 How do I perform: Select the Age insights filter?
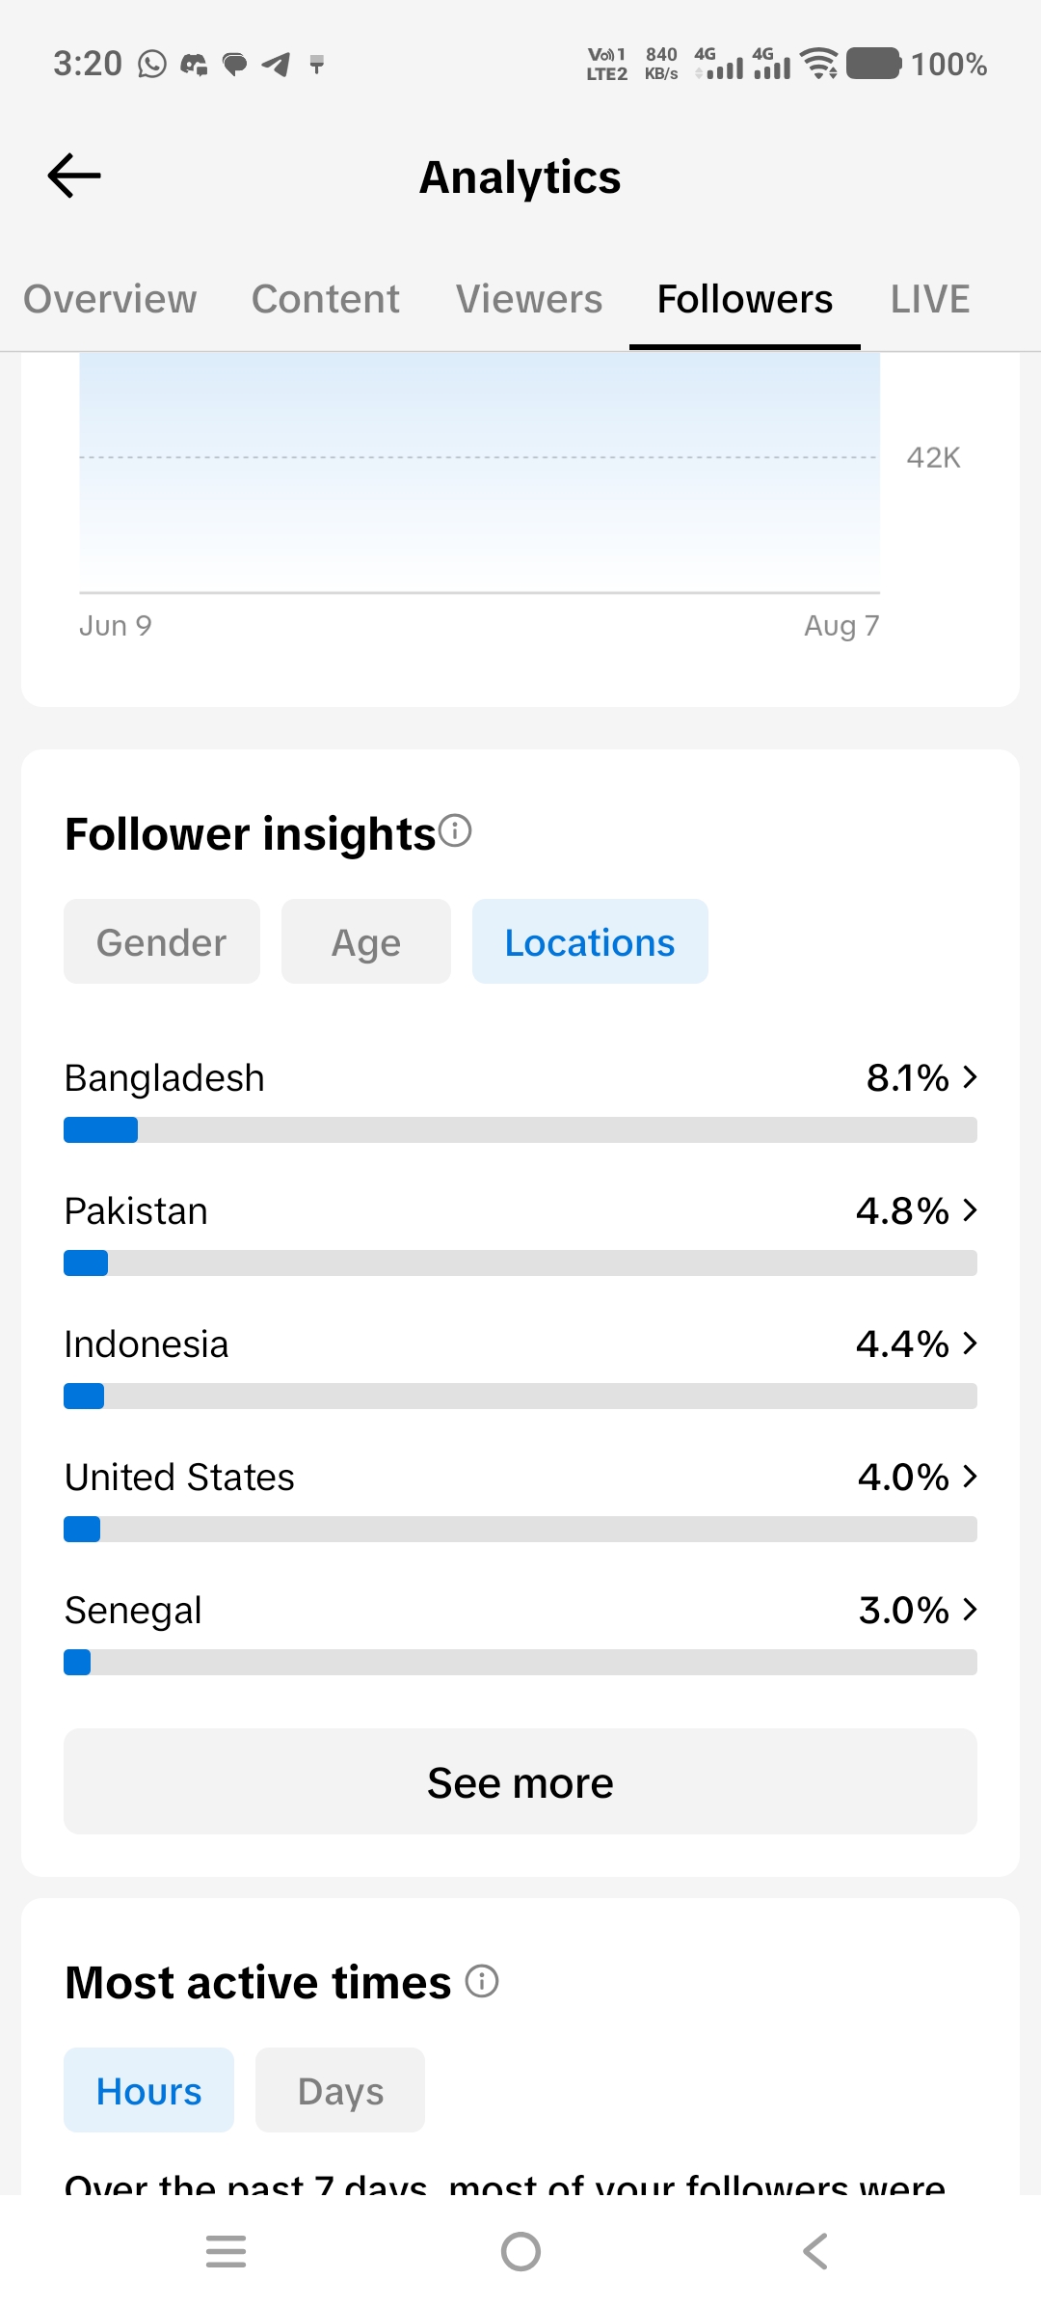tap(366, 941)
